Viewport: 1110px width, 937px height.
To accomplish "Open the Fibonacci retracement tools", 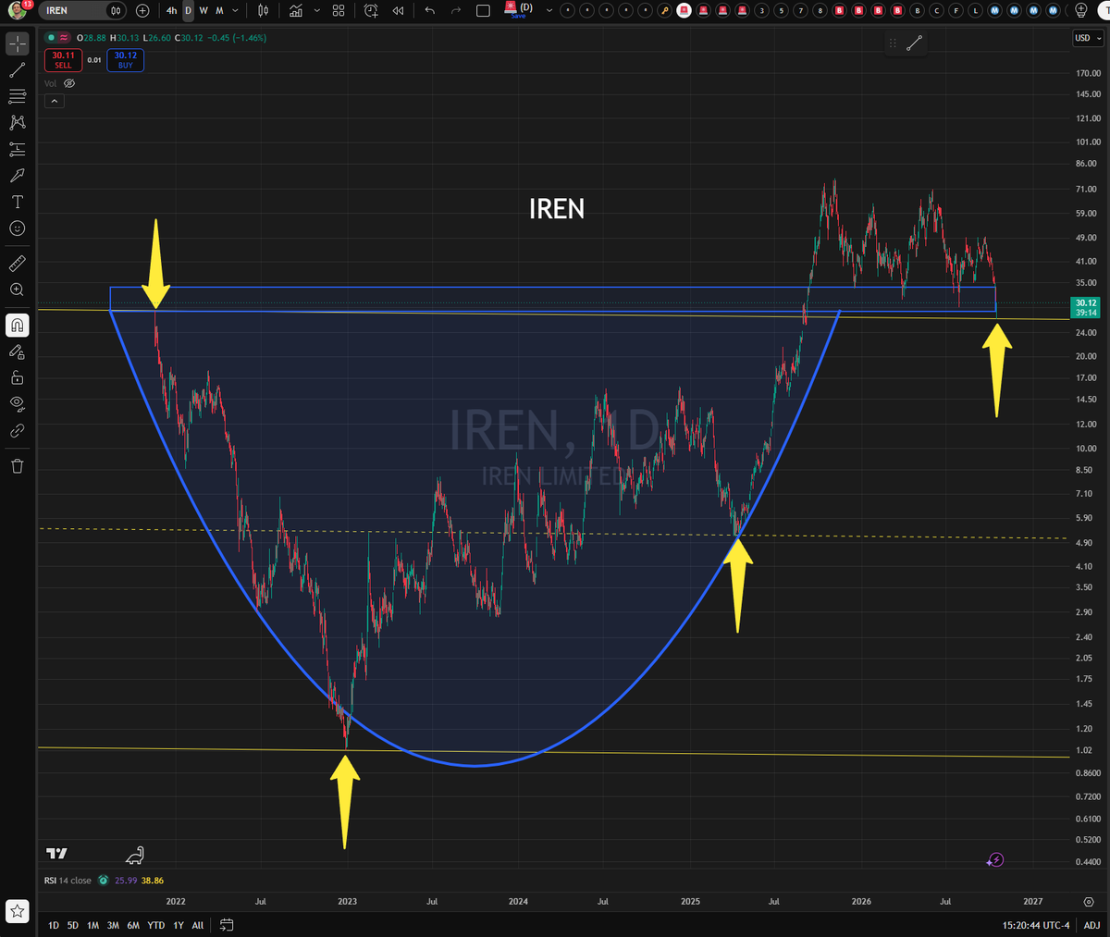I will [x=18, y=96].
